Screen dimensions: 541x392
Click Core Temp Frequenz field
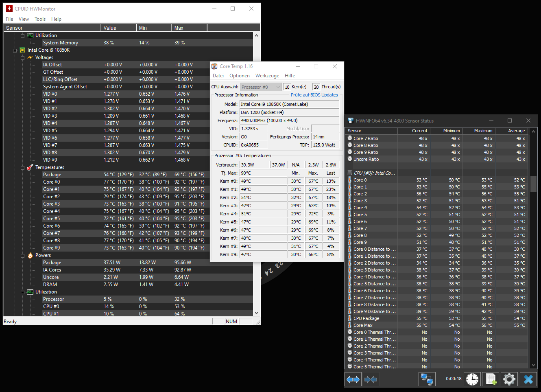[x=289, y=120]
